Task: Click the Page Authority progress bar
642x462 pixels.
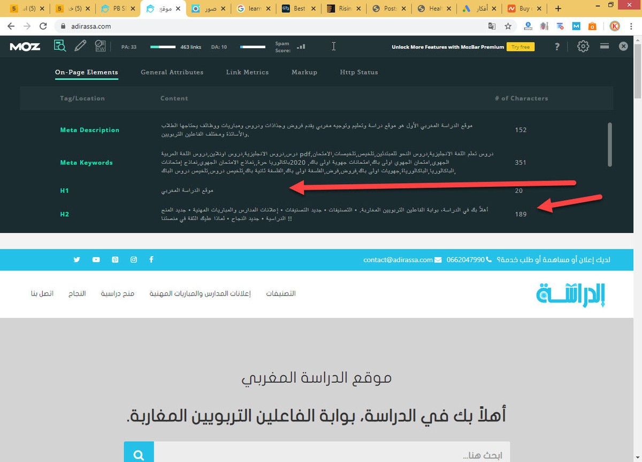Action: point(163,47)
